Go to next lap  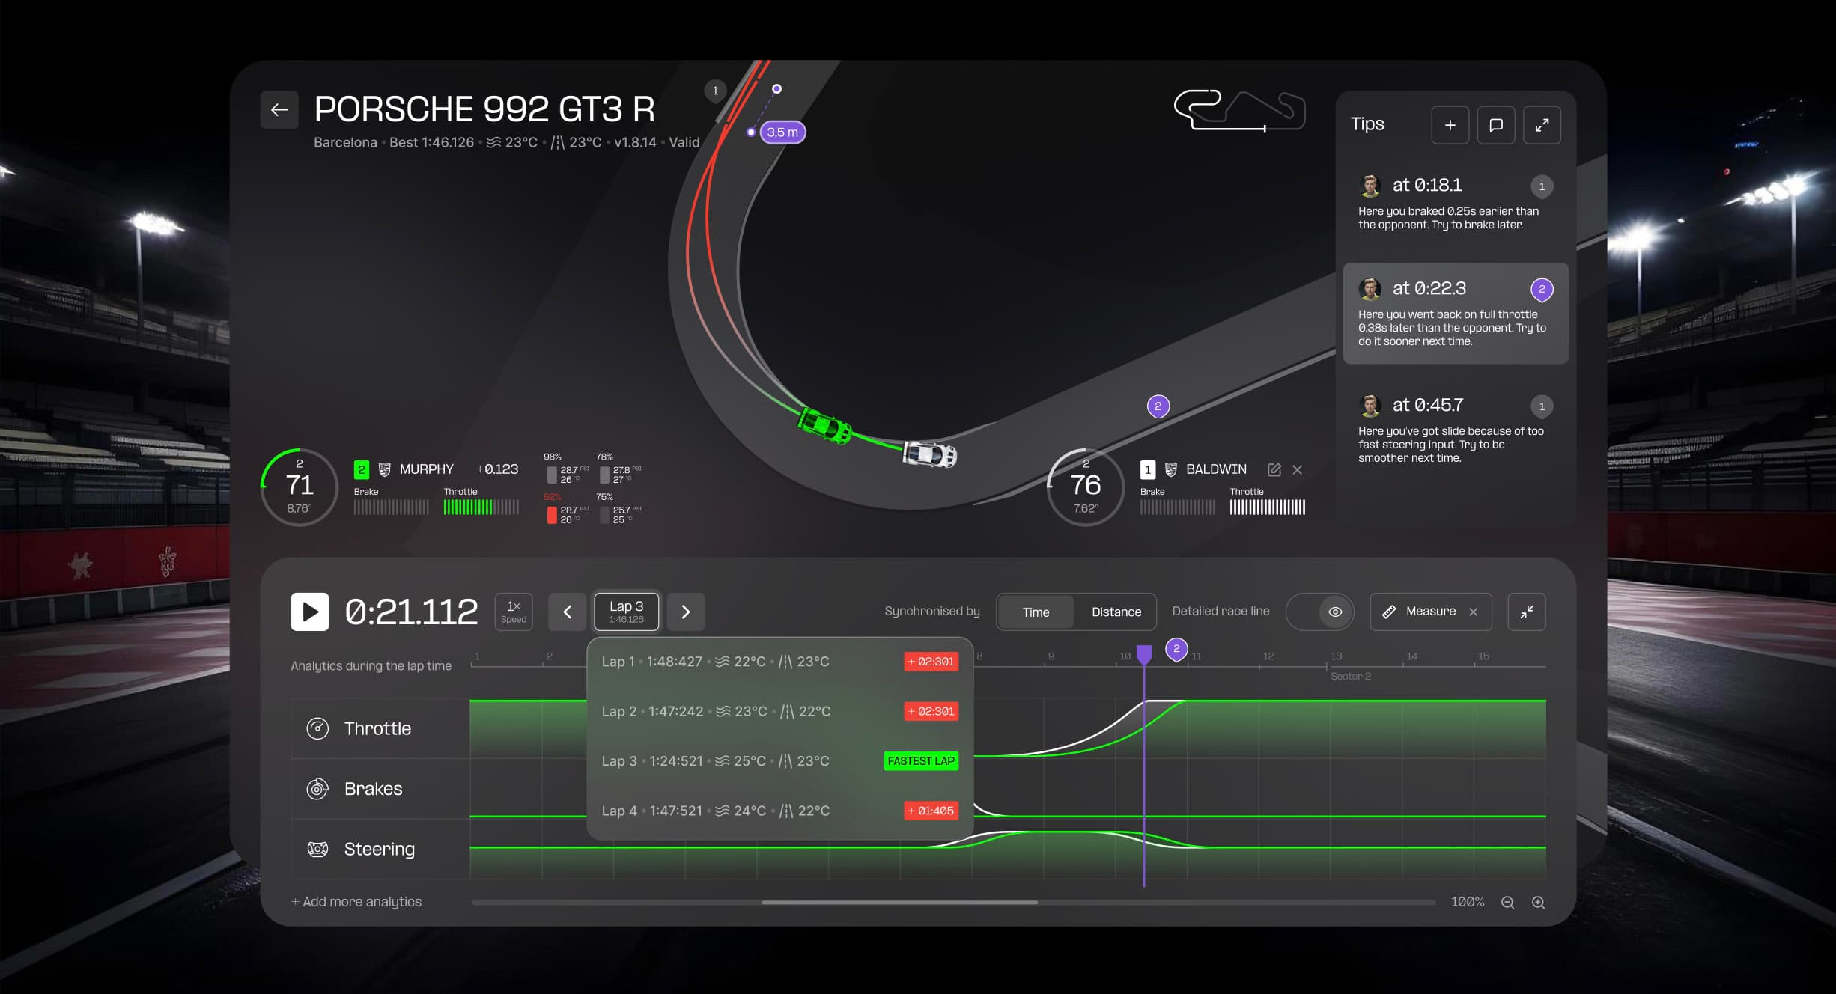click(x=686, y=612)
